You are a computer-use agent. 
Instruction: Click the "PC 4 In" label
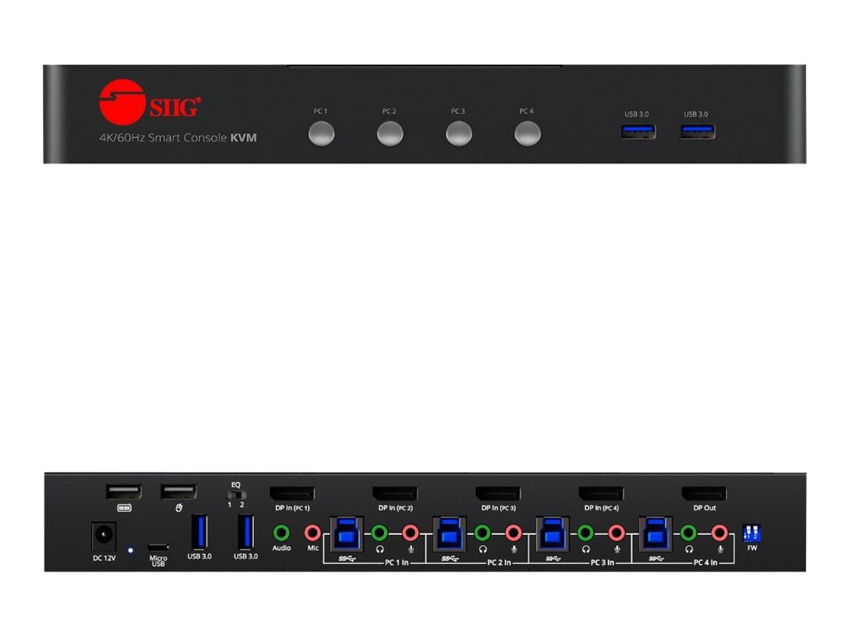(x=706, y=562)
